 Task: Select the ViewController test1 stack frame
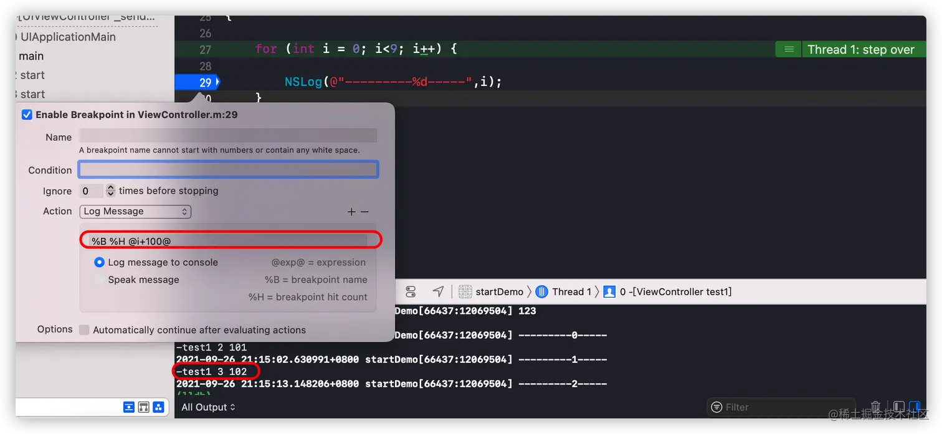tap(668, 291)
